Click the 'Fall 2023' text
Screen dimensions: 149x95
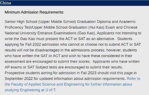89,73
